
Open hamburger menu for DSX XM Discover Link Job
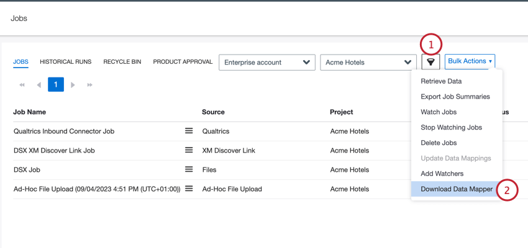[189, 150]
